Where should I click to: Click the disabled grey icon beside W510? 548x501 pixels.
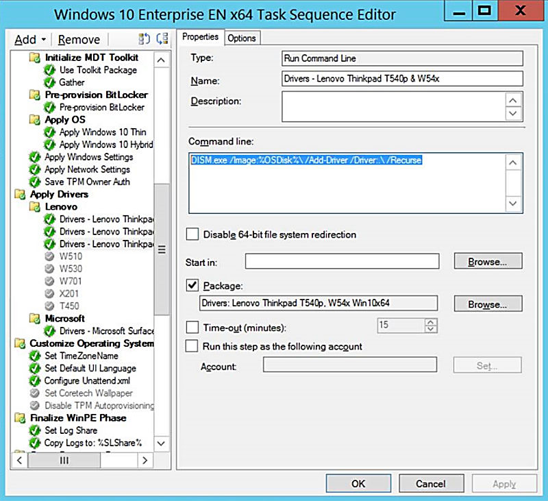(x=49, y=256)
